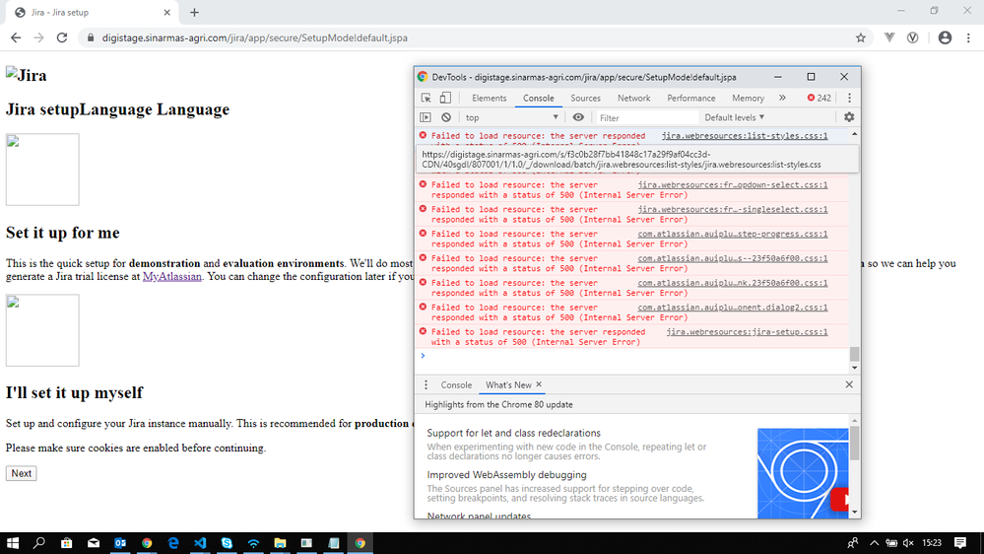
Task: Open File Explorer from taskbar
Action: click(x=280, y=543)
